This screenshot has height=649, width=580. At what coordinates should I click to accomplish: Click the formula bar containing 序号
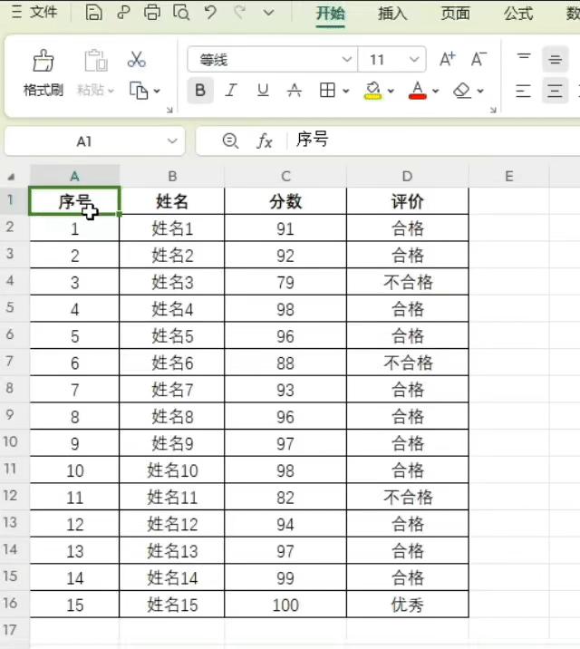pyautogui.click(x=434, y=140)
